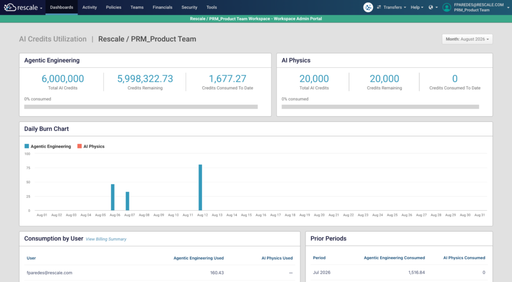This screenshot has width=512, height=282.
Task: Click the Transfers arrows icon
Action: coord(379,7)
